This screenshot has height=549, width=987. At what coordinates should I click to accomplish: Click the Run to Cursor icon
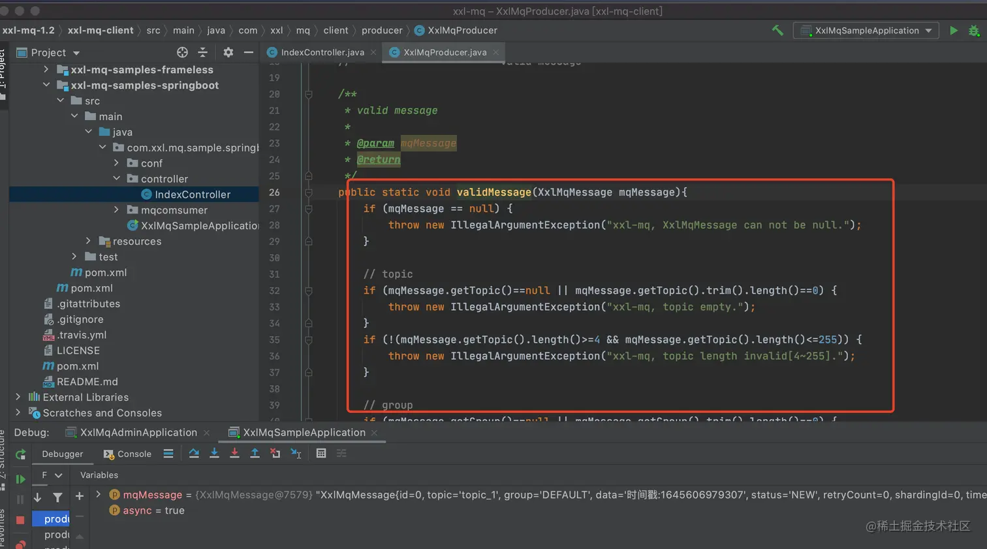tap(296, 453)
